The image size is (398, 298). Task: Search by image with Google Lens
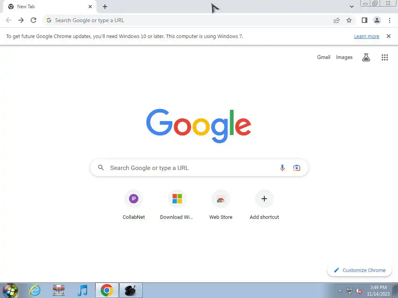click(297, 168)
